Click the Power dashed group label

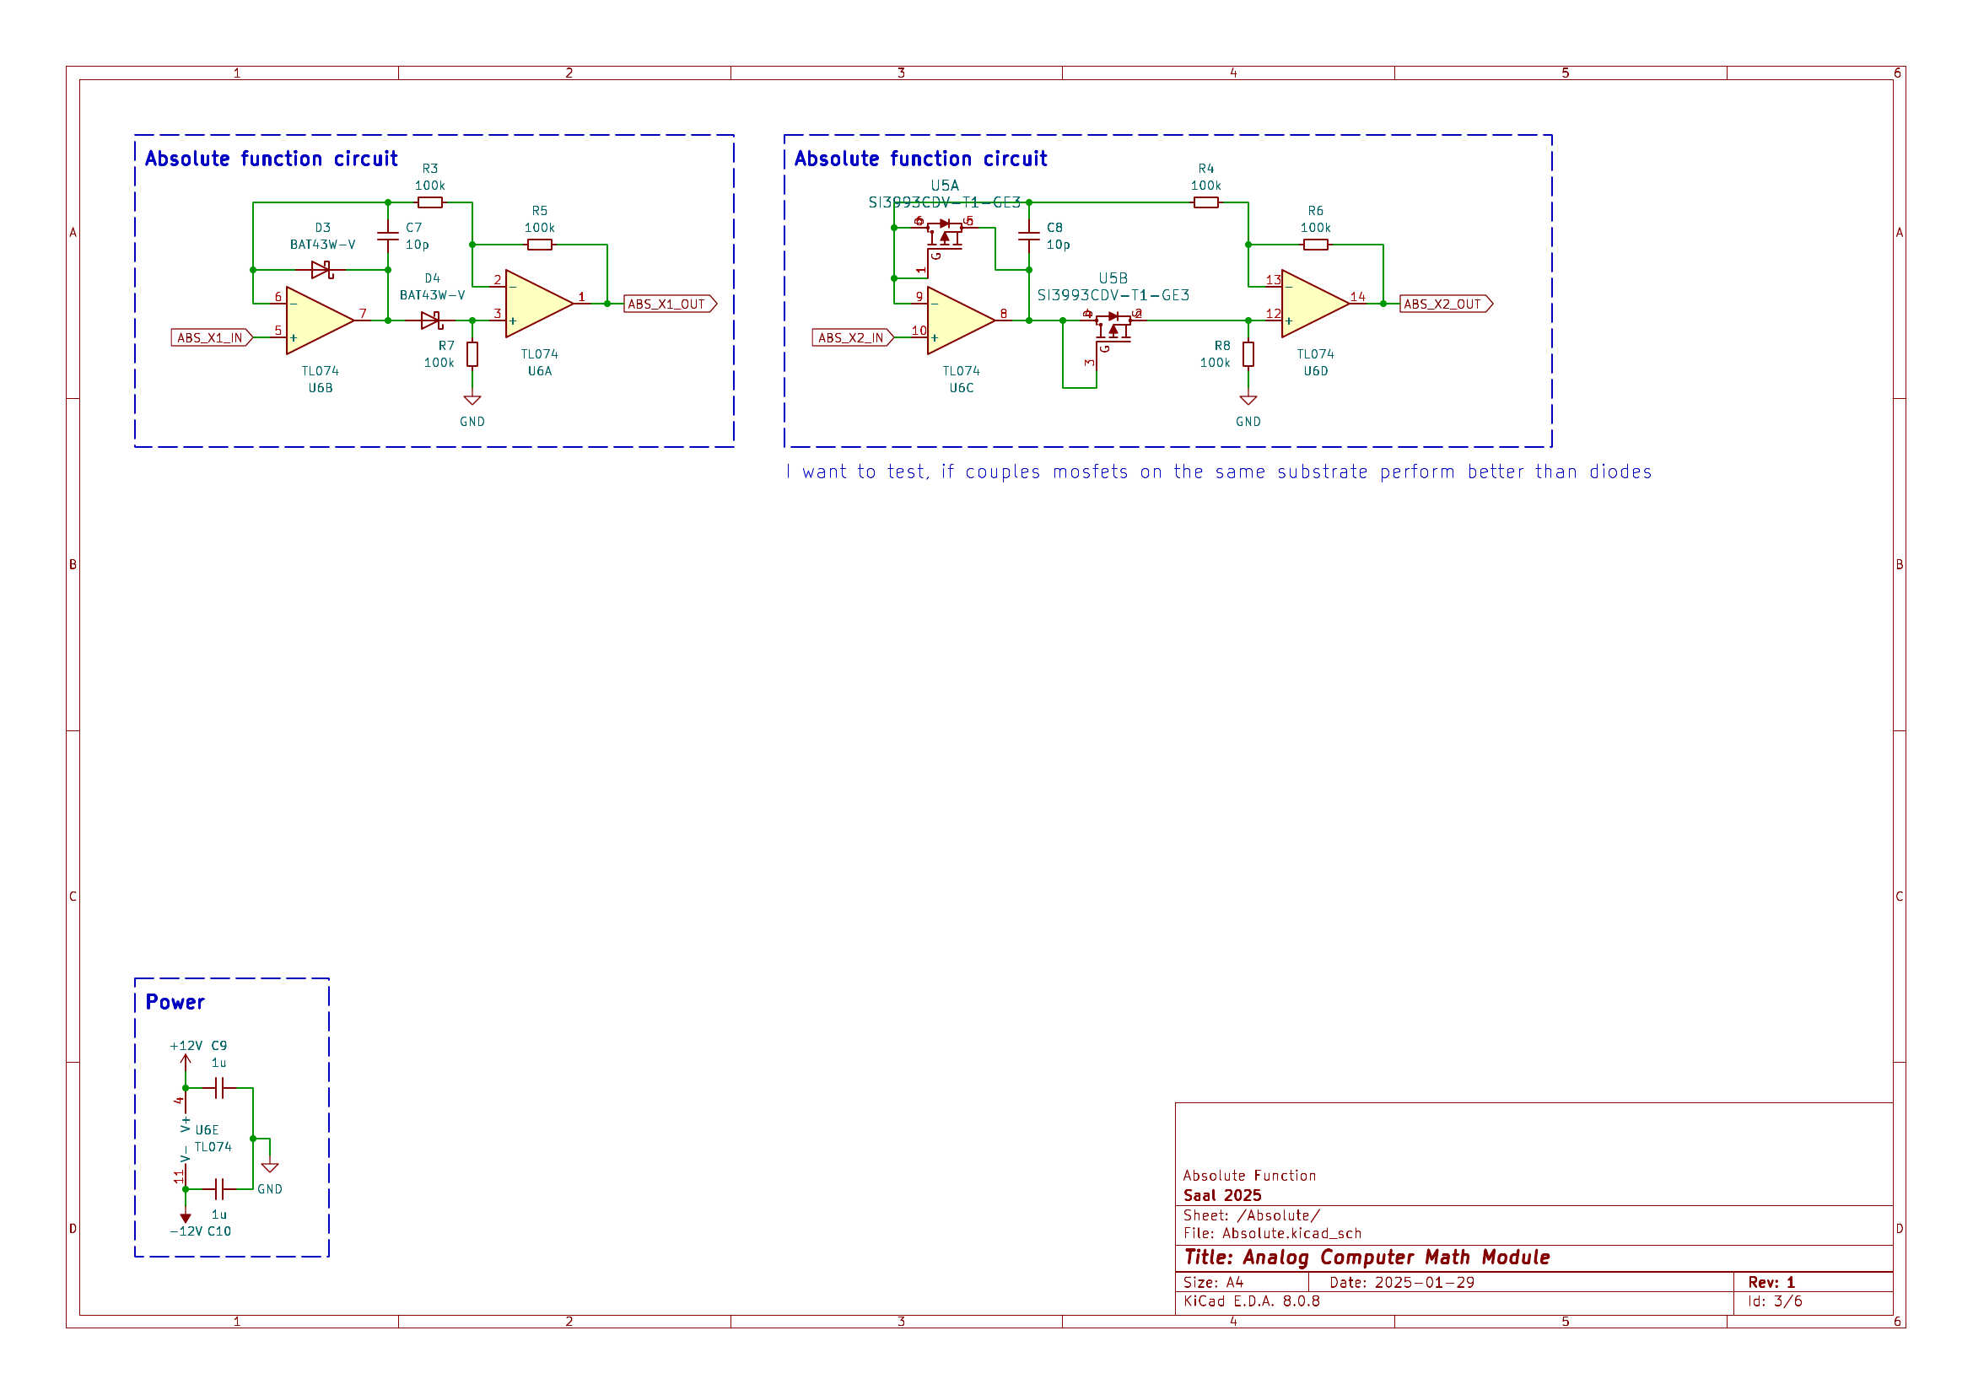pyautogui.click(x=175, y=1001)
